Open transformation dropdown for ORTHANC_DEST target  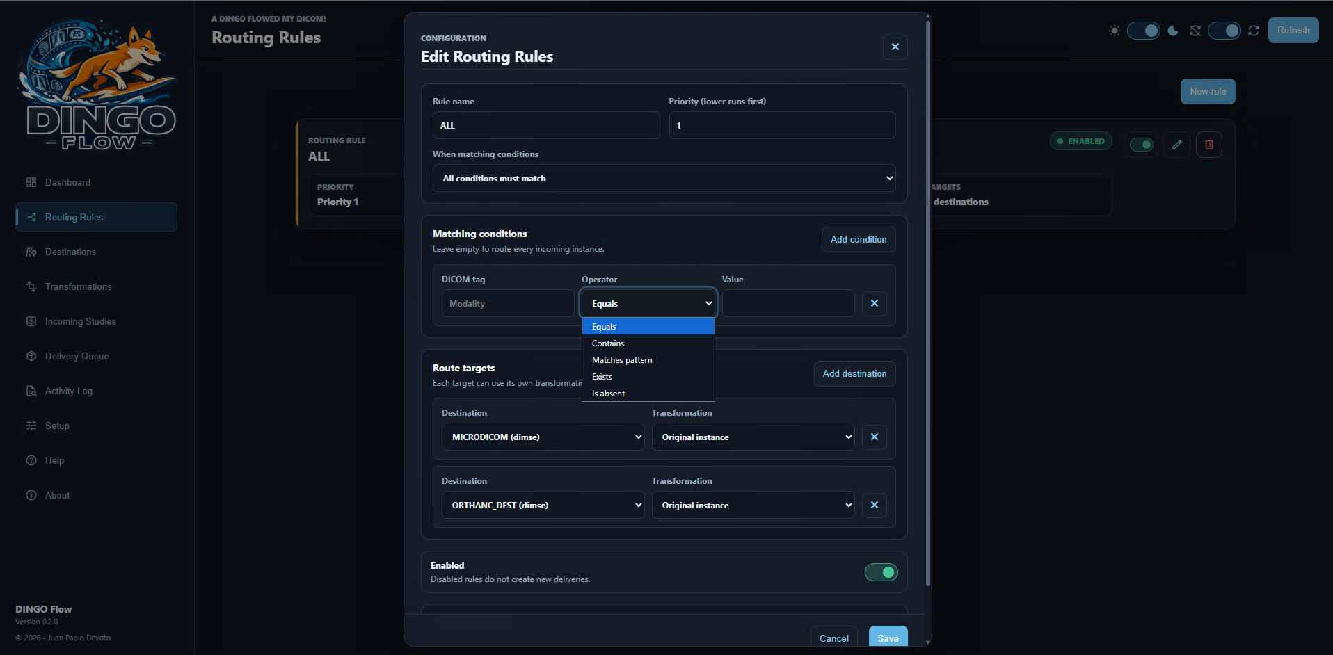click(753, 505)
